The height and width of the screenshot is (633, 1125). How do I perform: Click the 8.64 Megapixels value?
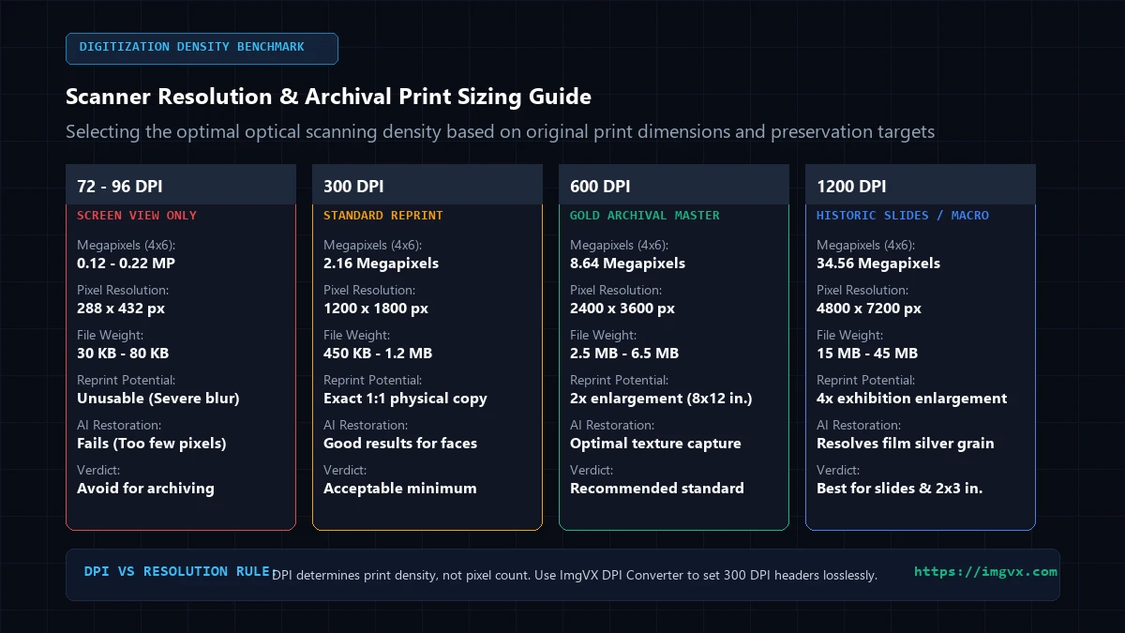pos(627,264)
